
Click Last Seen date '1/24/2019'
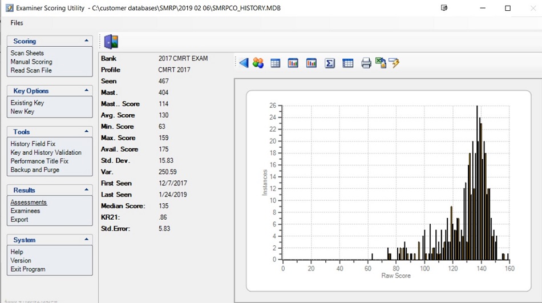coord(173,195)
